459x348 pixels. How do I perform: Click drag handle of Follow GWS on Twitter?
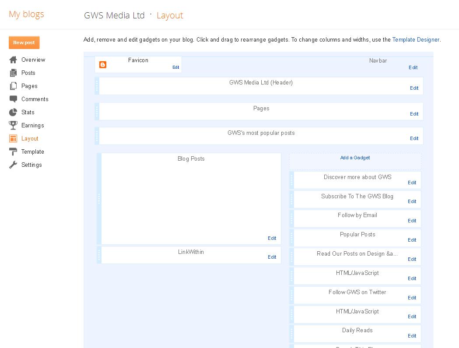coord(291,295)
